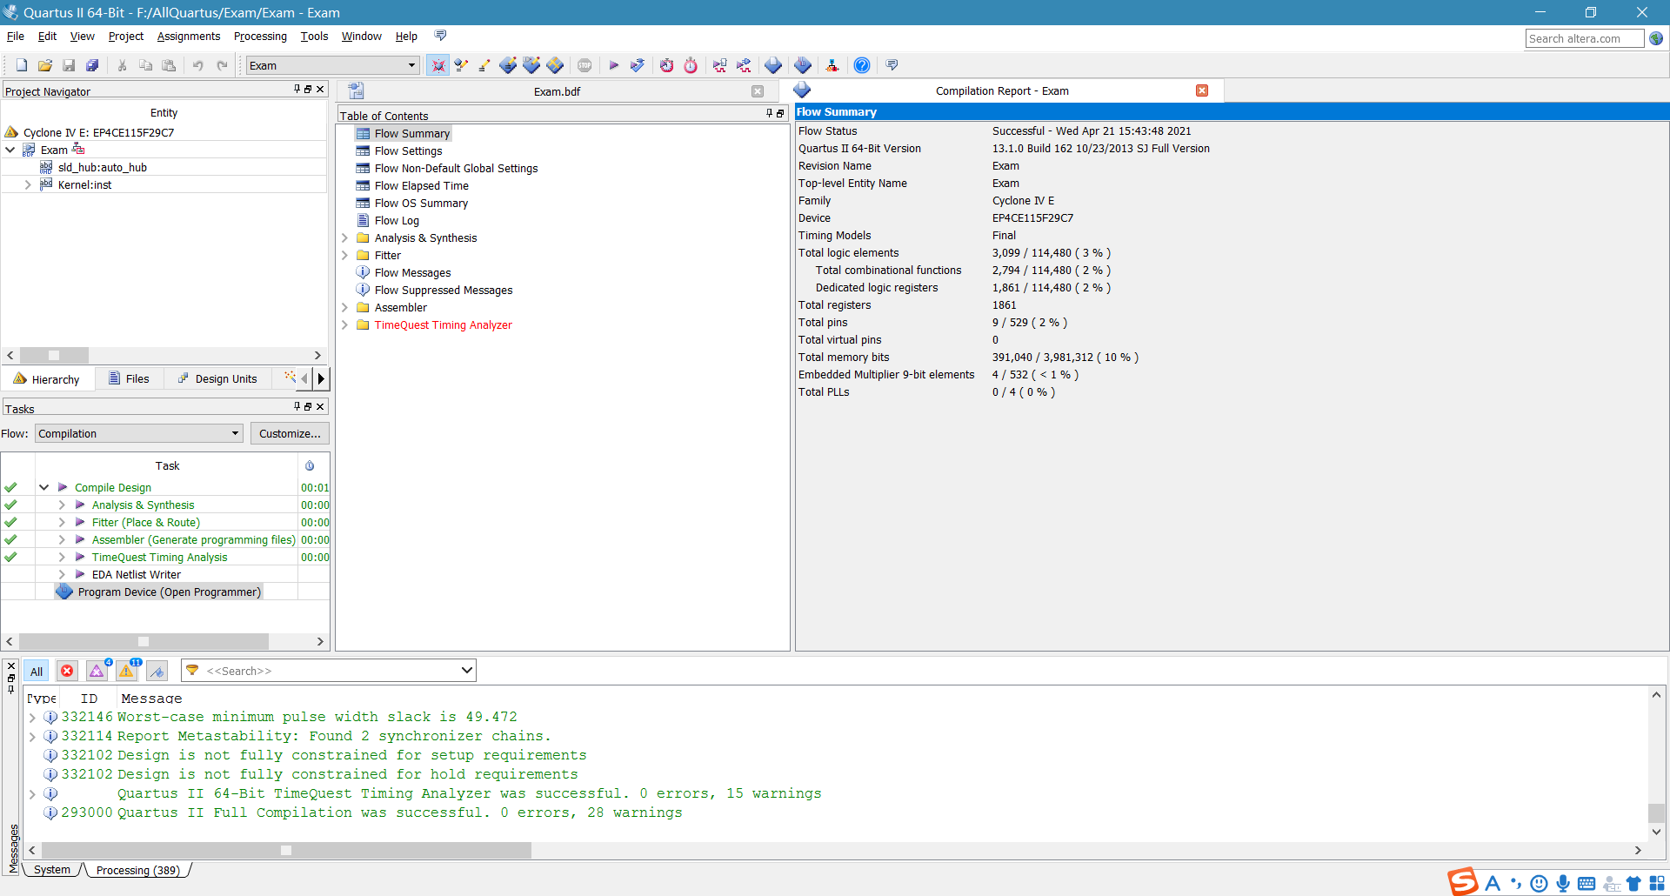Open the Programmer toolbar icon
Viewport: 1670px width, 896px height.
pyautogui.click(x=803, y=65)
